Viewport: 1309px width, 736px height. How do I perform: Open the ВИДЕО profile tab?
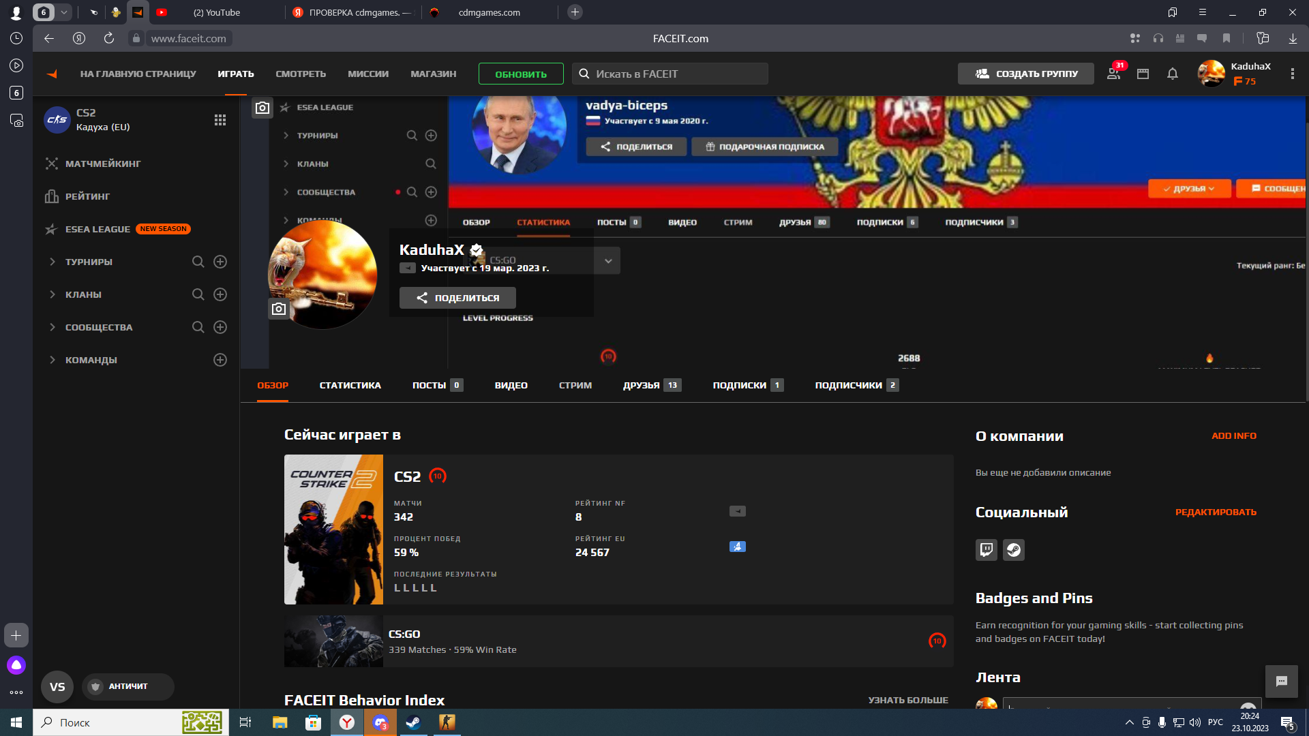(511, 385)
